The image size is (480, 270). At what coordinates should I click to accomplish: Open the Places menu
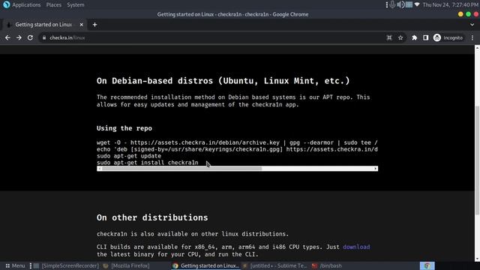tap(53, 5)
